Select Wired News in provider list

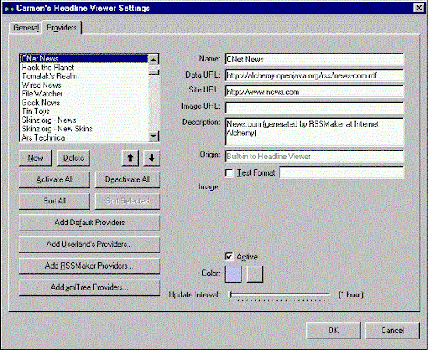41,85
